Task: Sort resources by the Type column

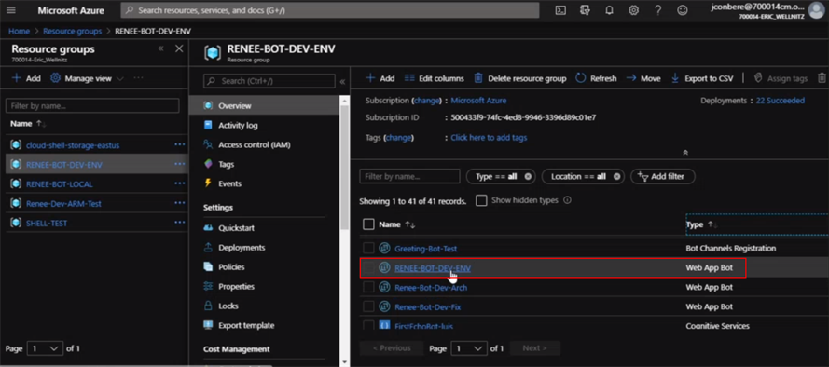Action: (x=702, y=224)
